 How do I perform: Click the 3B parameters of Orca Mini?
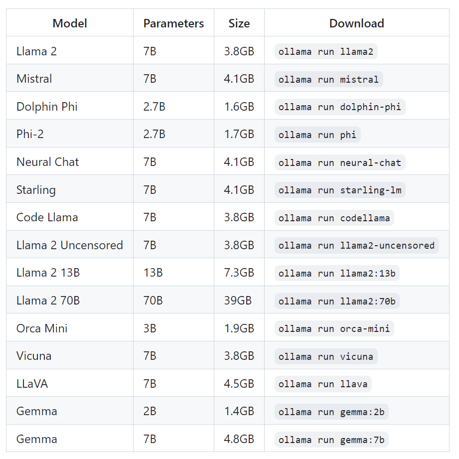click(x=150, y=328)
